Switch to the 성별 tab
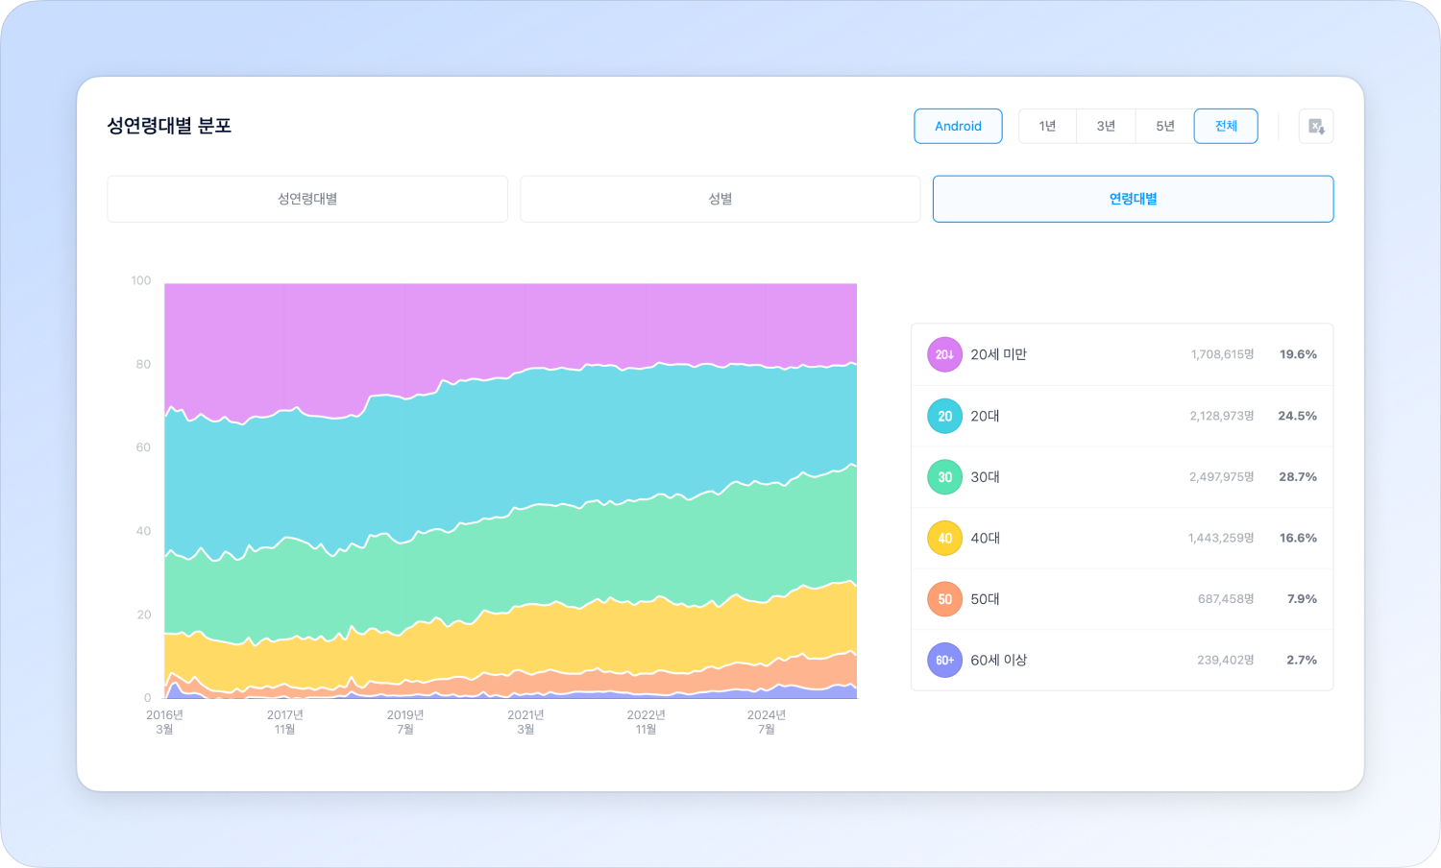1441x868 pixels. [720, 199]
